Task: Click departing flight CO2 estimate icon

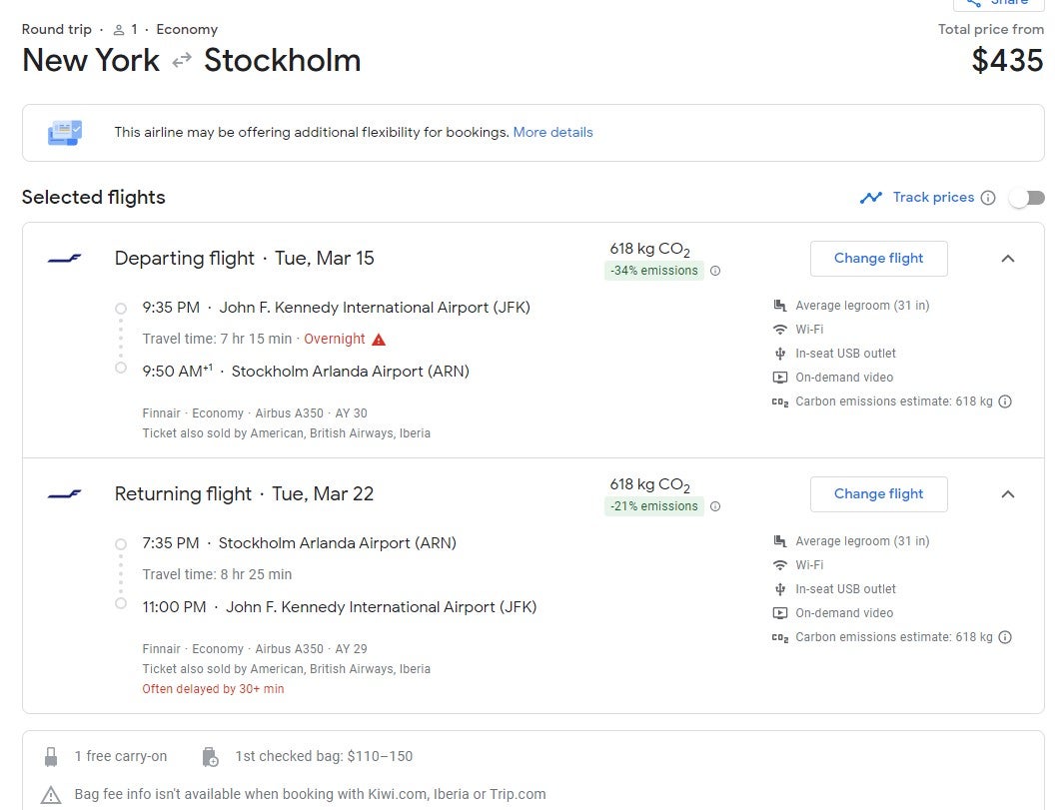Action: [780, 402]
